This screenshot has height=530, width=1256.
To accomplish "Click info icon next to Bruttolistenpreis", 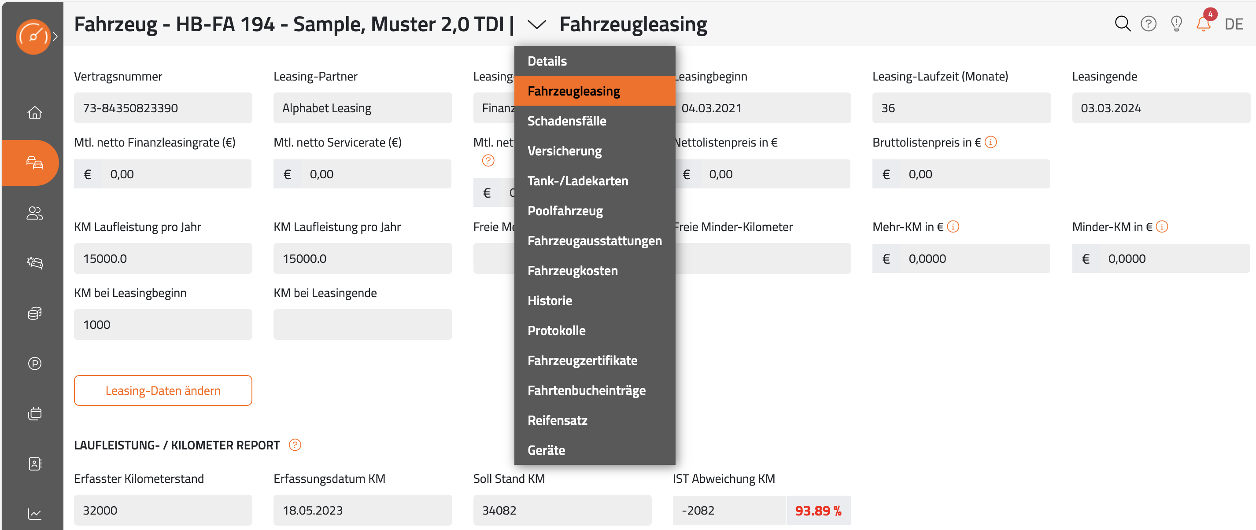I will (990, 142).
